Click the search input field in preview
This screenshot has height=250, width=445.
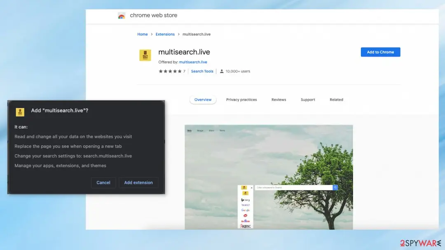pyautogui.click(x=294, y=187)
